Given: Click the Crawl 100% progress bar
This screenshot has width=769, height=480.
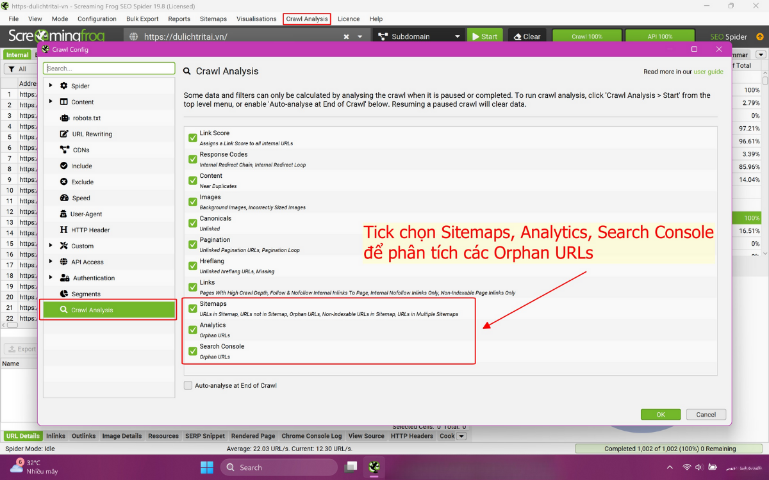Looking at the screenshot, I should pyautogui.click(x=587, y=36).
